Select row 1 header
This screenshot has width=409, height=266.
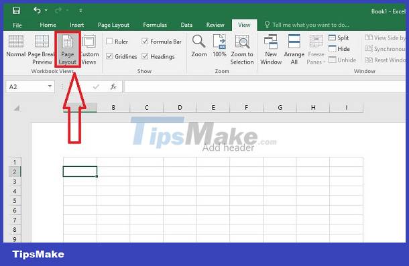click(15, 162)
